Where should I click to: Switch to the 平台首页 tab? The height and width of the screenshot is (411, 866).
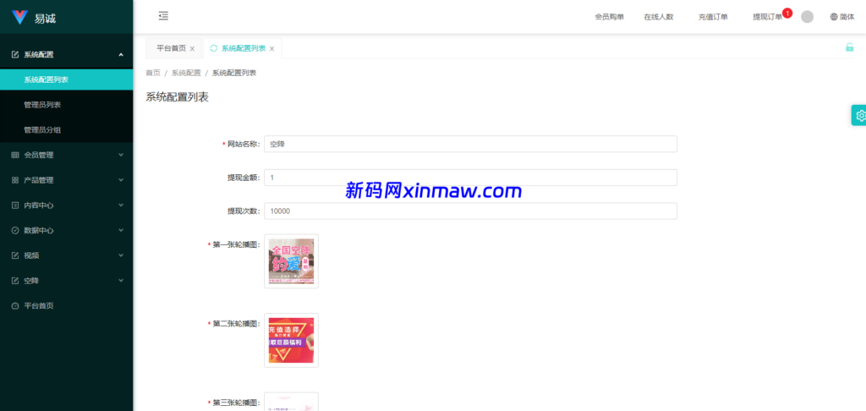[x=171, y=48]
